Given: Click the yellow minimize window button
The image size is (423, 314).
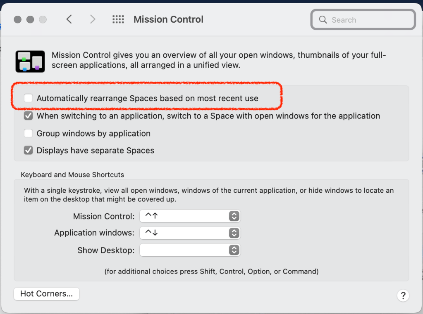Looking at the screenshot, I should pyautogui.click(x=30, y=19).
